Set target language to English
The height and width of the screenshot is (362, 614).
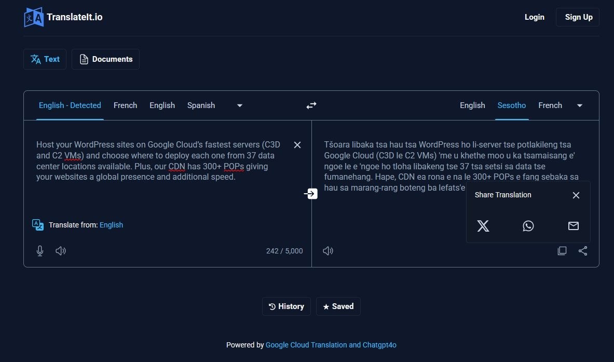click(x=472, y=105)
